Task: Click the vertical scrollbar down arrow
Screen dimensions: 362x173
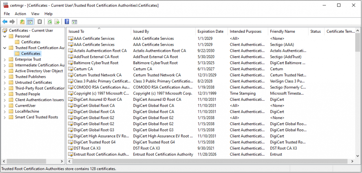Action: [x=358, y=156]
